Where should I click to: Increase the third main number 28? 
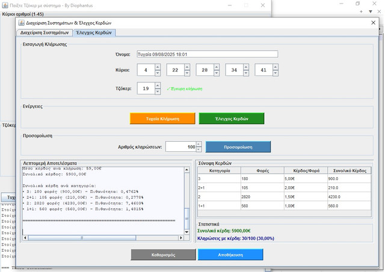point(217,67)
